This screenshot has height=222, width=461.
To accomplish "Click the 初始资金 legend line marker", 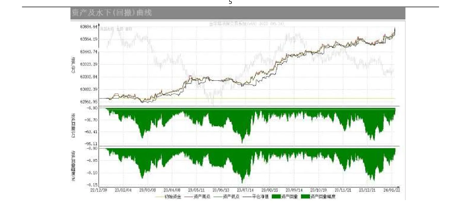I will click(x=159, y=197).
